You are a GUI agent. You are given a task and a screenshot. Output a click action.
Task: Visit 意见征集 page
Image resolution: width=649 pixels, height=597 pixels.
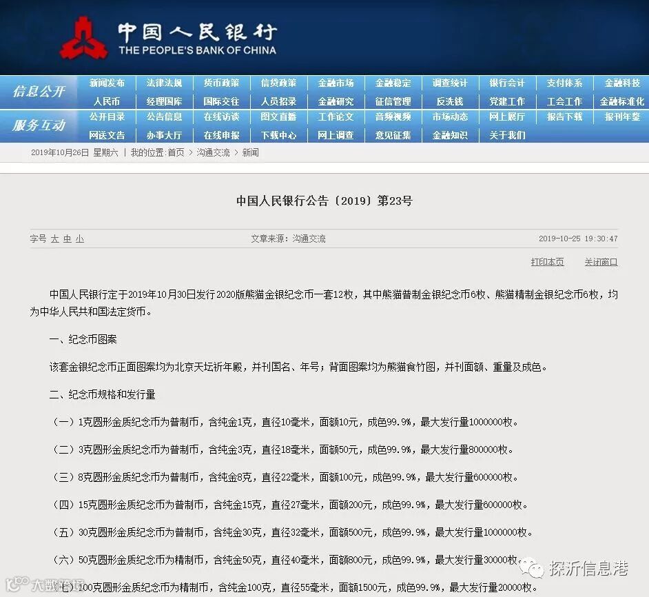pyautogui.click(x=393, y=135)
